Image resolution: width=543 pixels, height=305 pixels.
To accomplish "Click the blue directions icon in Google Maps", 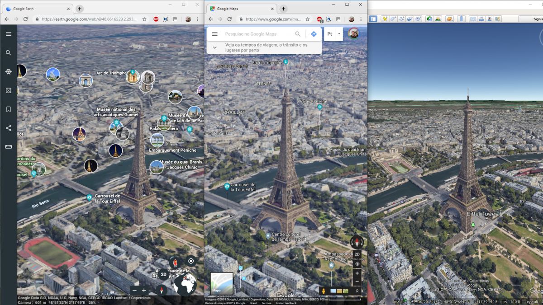I will coord(314,34).
